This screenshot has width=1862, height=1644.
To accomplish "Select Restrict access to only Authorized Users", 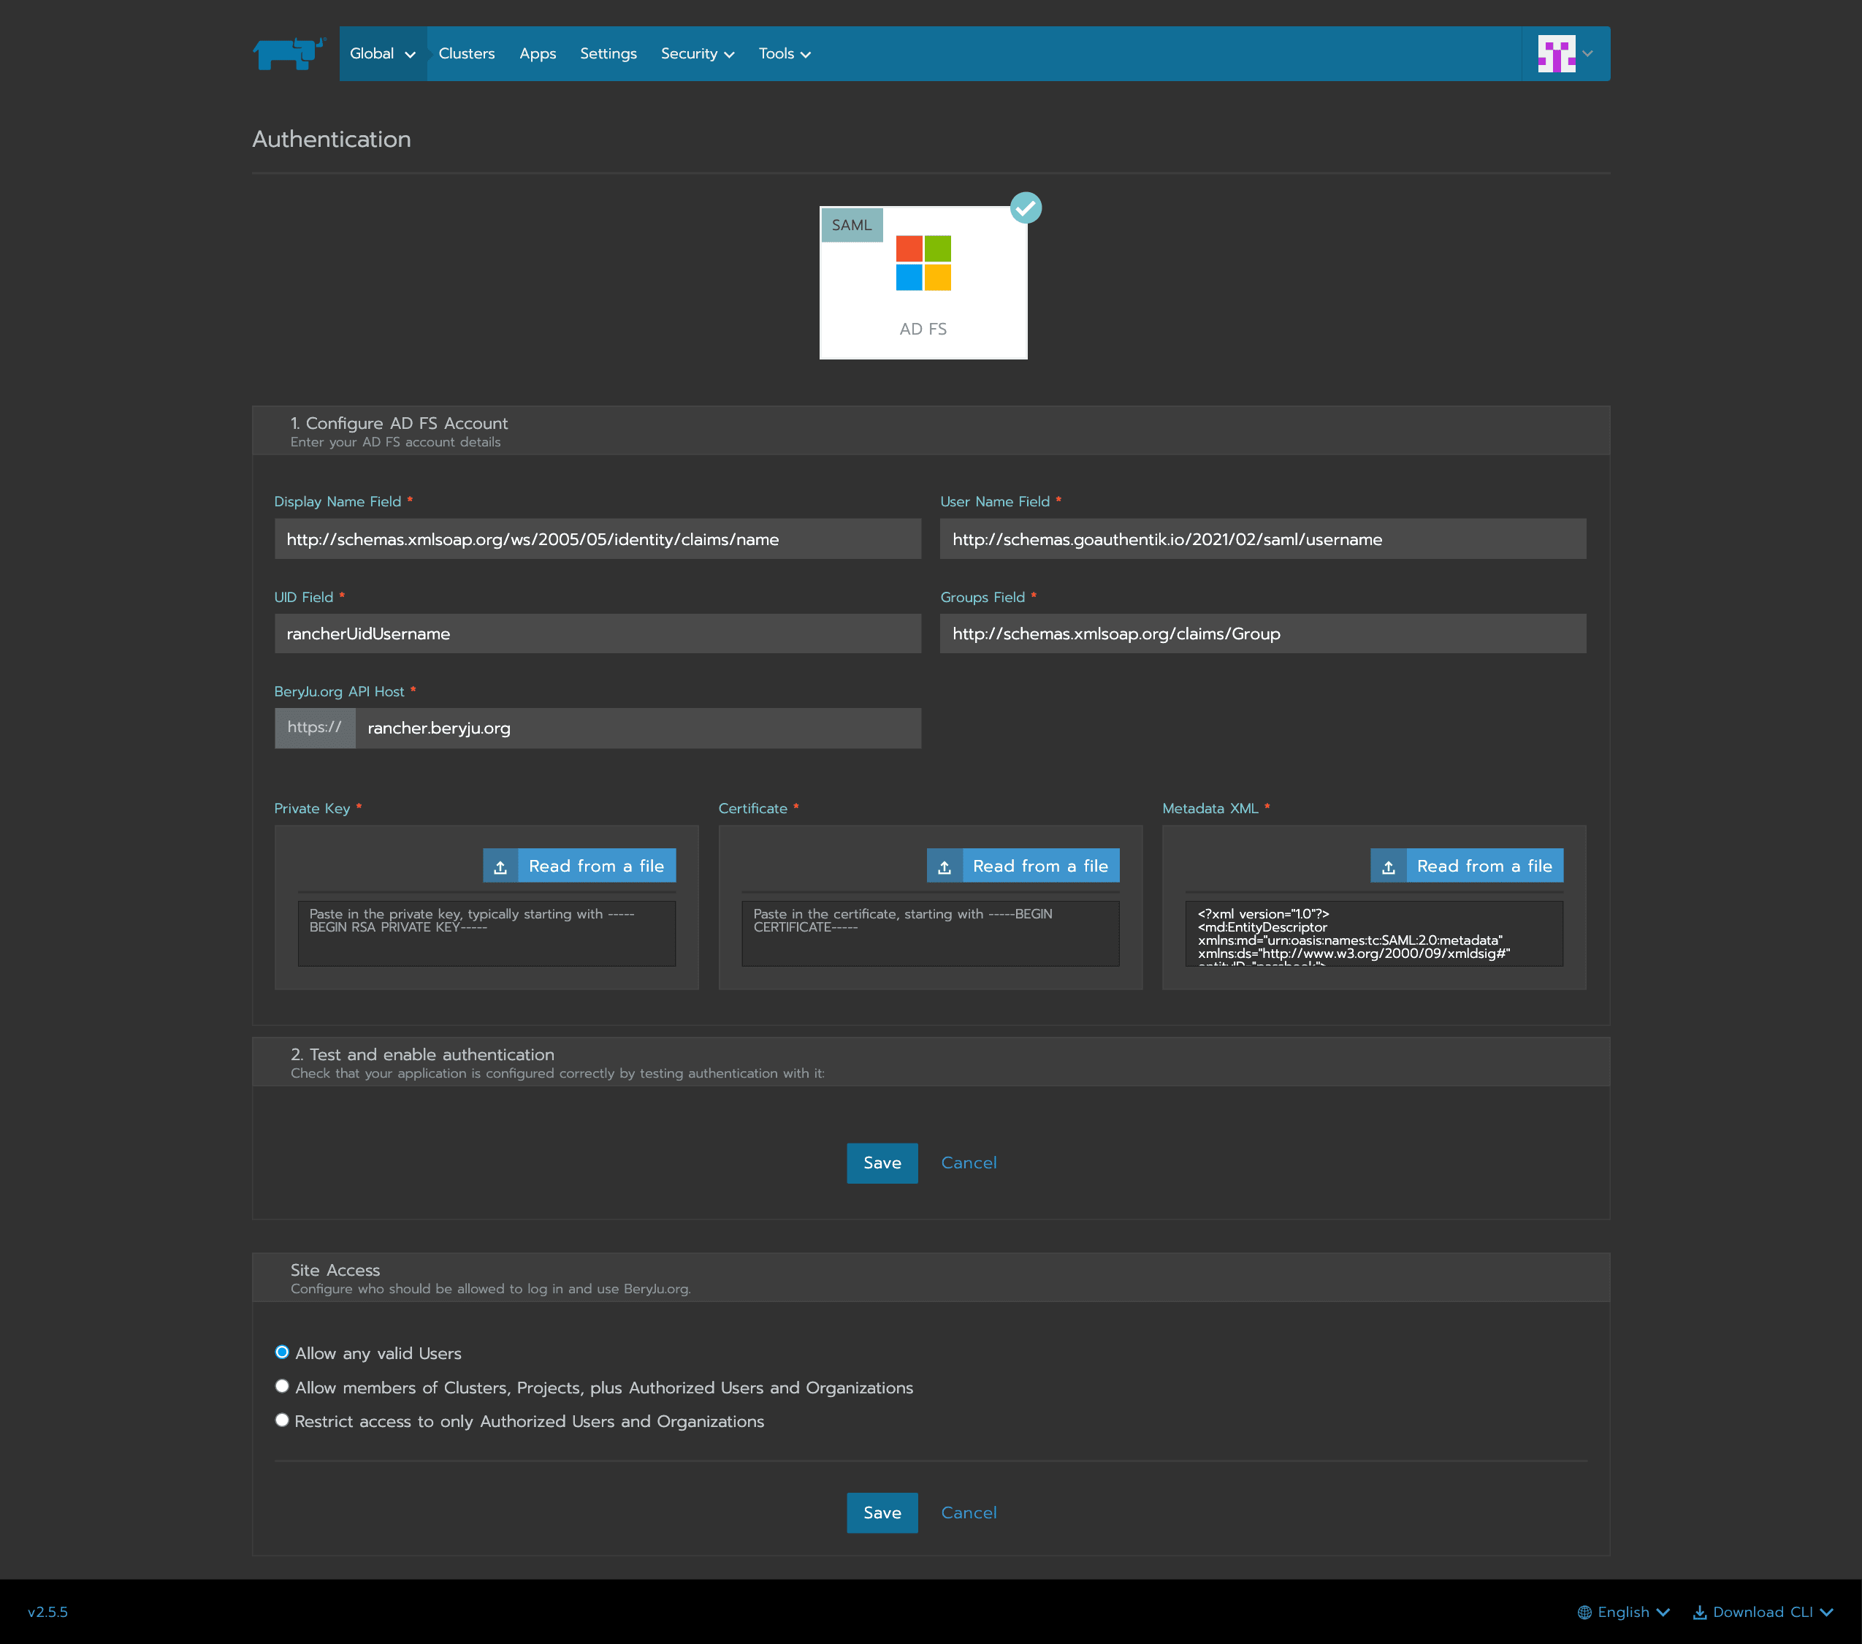I will point(283,1420).
